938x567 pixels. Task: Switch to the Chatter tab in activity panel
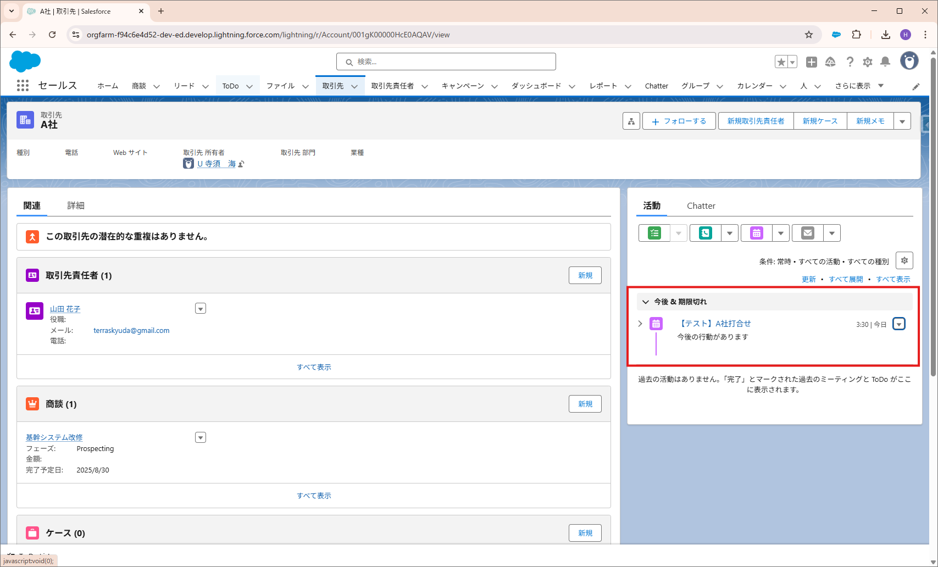(701, 205)
